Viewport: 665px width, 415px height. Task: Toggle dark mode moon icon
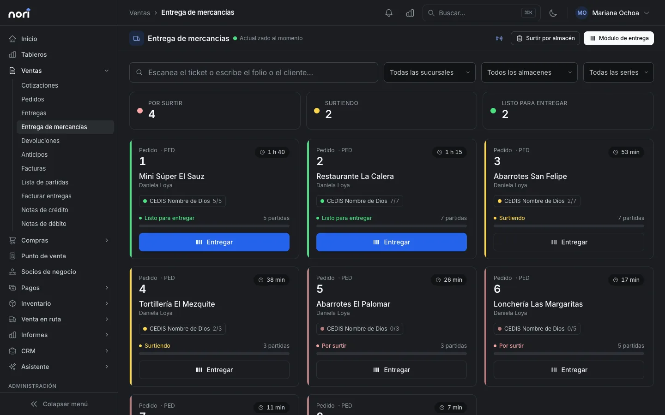coord(553,13)
